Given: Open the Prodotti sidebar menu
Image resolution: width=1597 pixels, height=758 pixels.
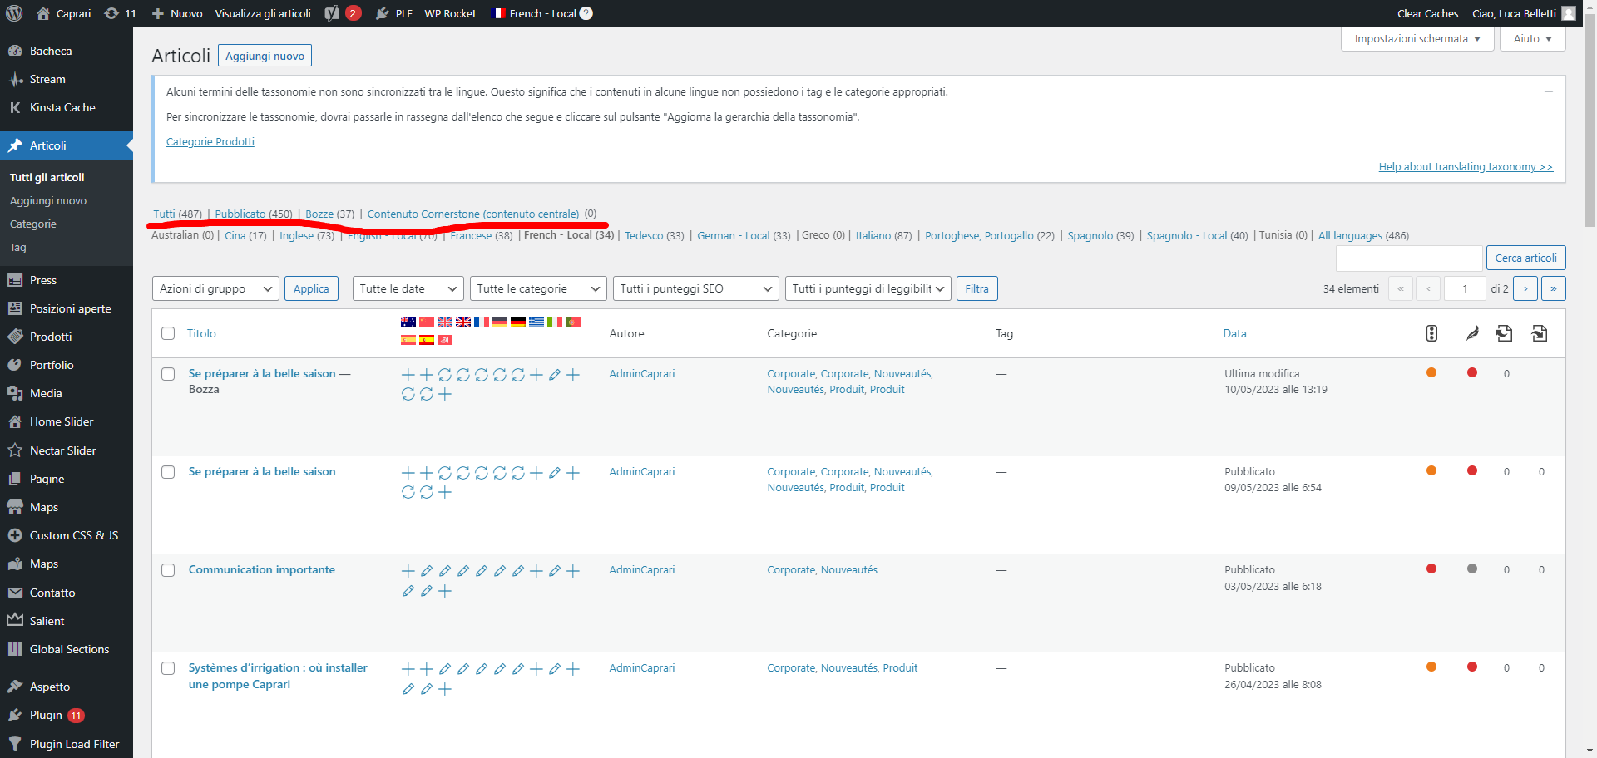Looking at the screenshot, I should (51, 337).
